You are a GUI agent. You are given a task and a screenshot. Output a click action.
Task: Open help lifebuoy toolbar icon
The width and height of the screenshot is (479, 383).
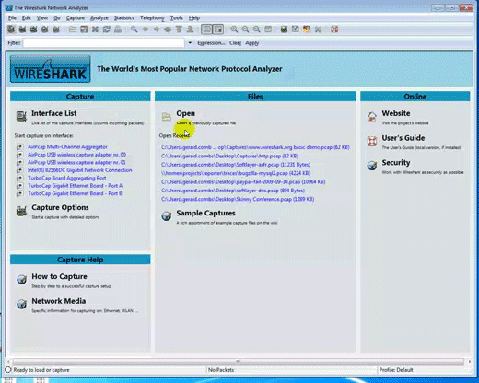coord(334,29)
